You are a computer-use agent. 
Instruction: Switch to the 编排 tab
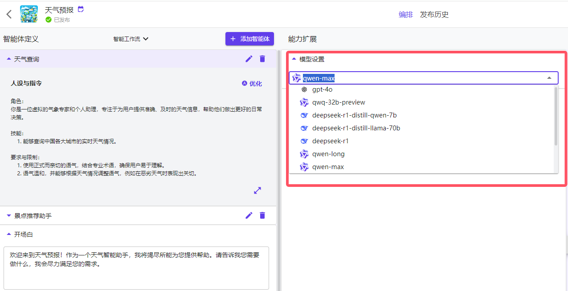[x=406, y=15]
